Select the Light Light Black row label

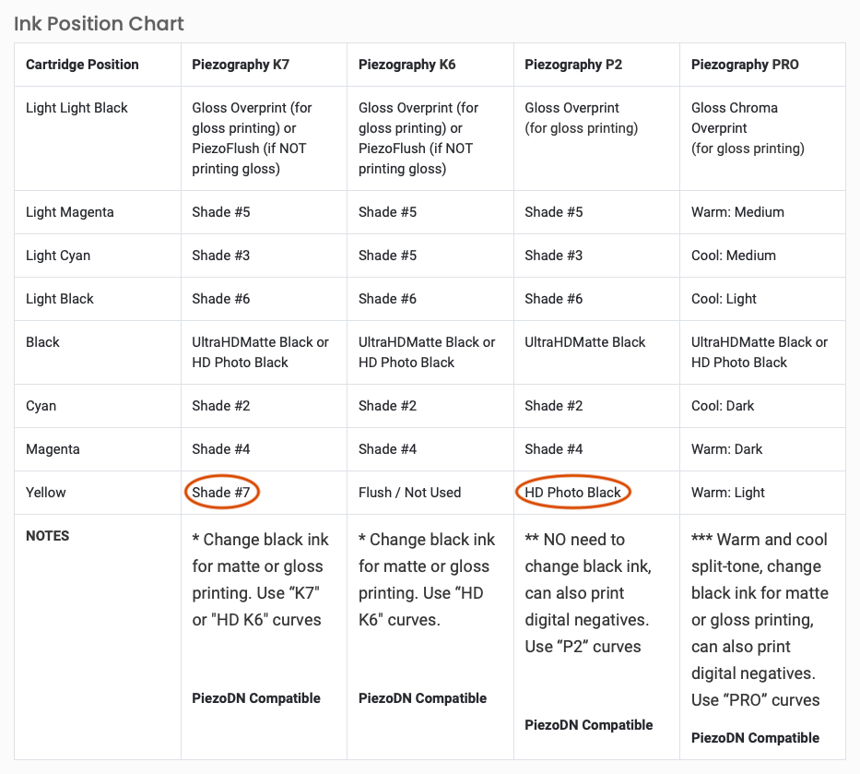click(x=77, y=108)
